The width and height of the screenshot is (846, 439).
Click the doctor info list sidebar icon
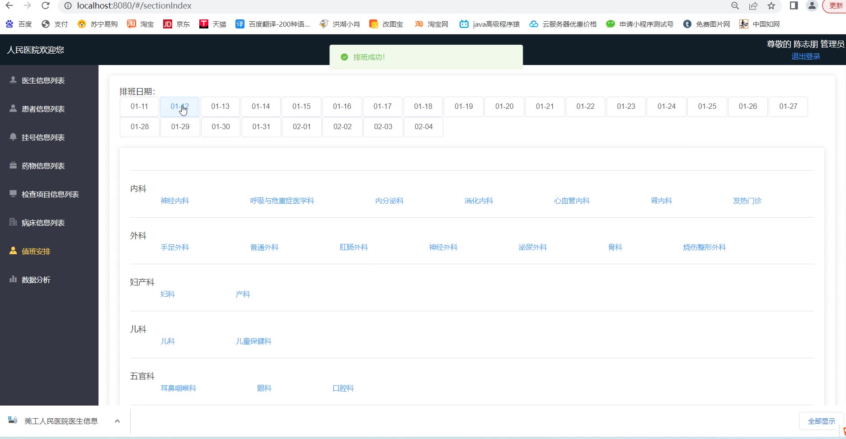(x=13, y=80)
